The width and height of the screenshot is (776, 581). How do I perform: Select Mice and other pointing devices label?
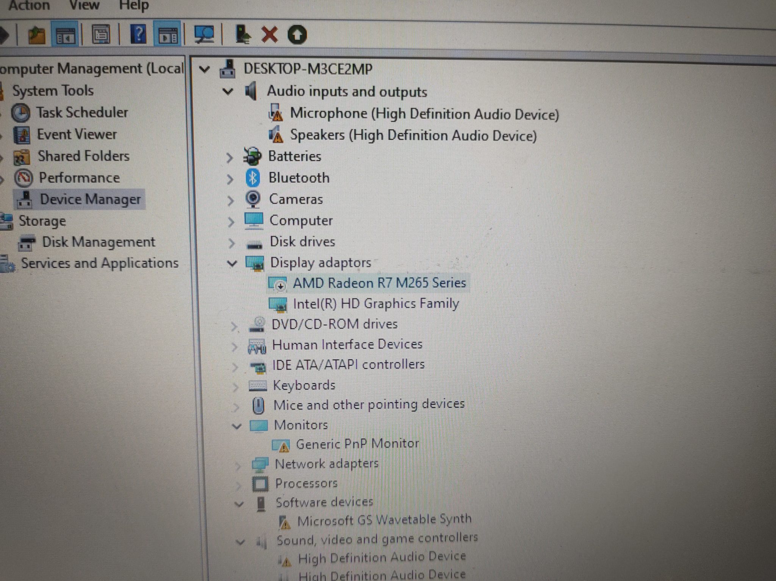[369, 404]
